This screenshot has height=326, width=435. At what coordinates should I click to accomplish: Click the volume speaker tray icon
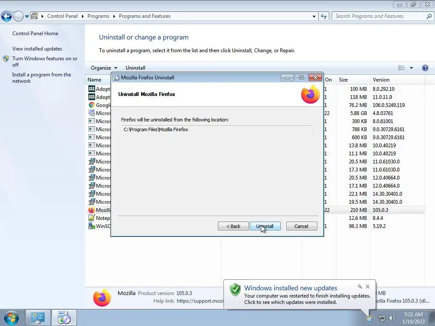pyautogui.click(x=392, y=318)
